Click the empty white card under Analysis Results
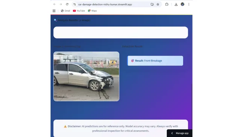 [x=121, y=33]
